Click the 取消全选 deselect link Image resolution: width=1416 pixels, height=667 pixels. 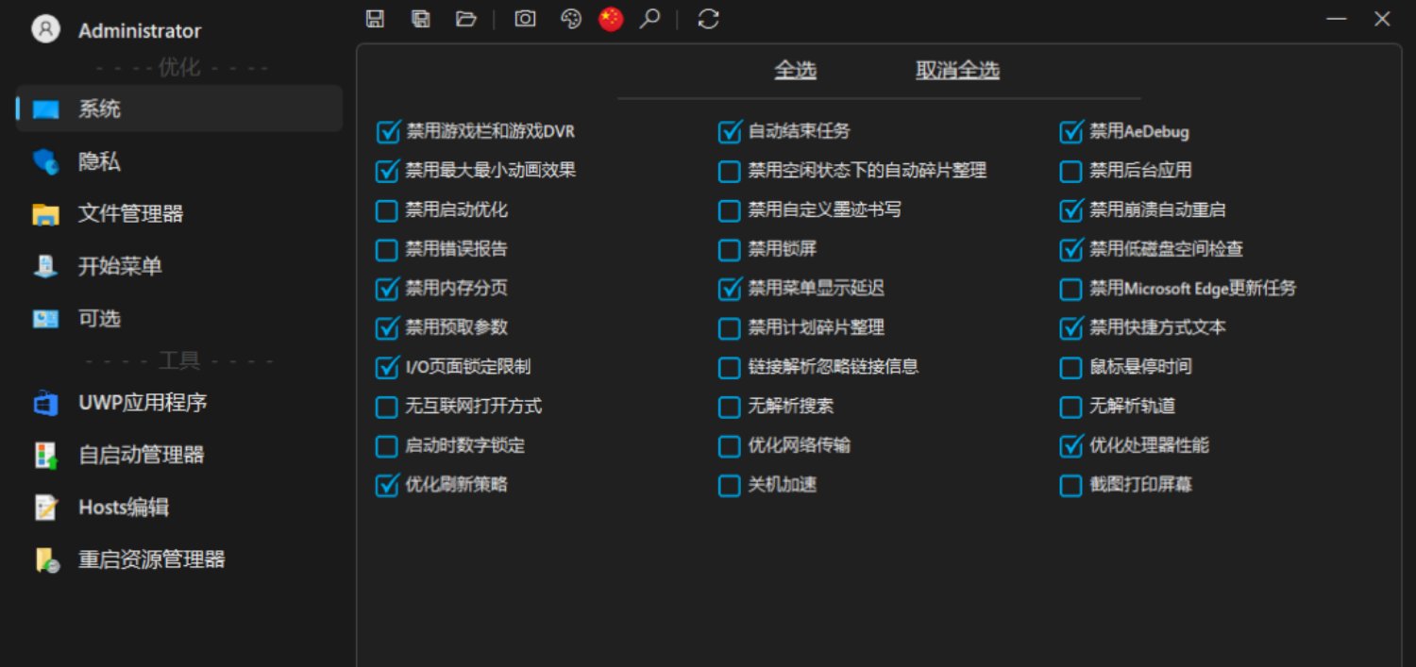tap(956, 69)
